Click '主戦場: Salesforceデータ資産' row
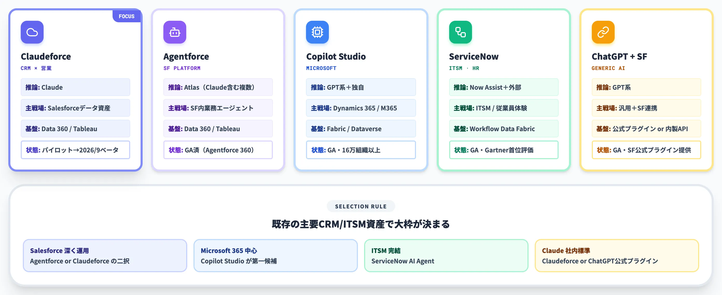This screenshot has width=722, height=295. 75,108
